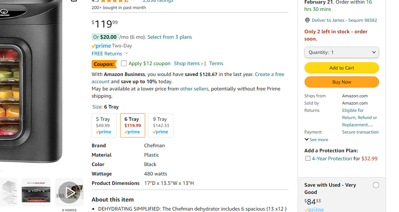Check the Apply $12 coupon checkbox
Screen dimensions: 399x212
[x=124, y=63]
